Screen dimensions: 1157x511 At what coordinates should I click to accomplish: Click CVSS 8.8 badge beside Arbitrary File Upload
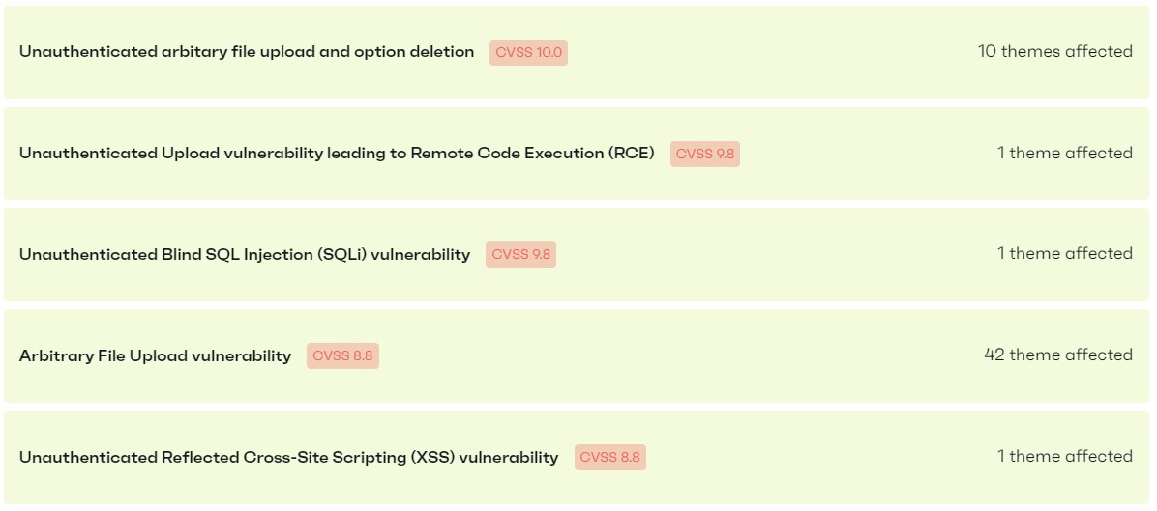click(x=342, y=356)
